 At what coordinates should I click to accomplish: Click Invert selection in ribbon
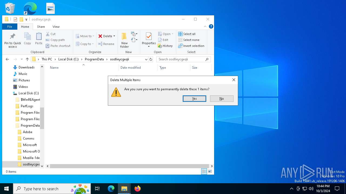[x=191, y=46]
